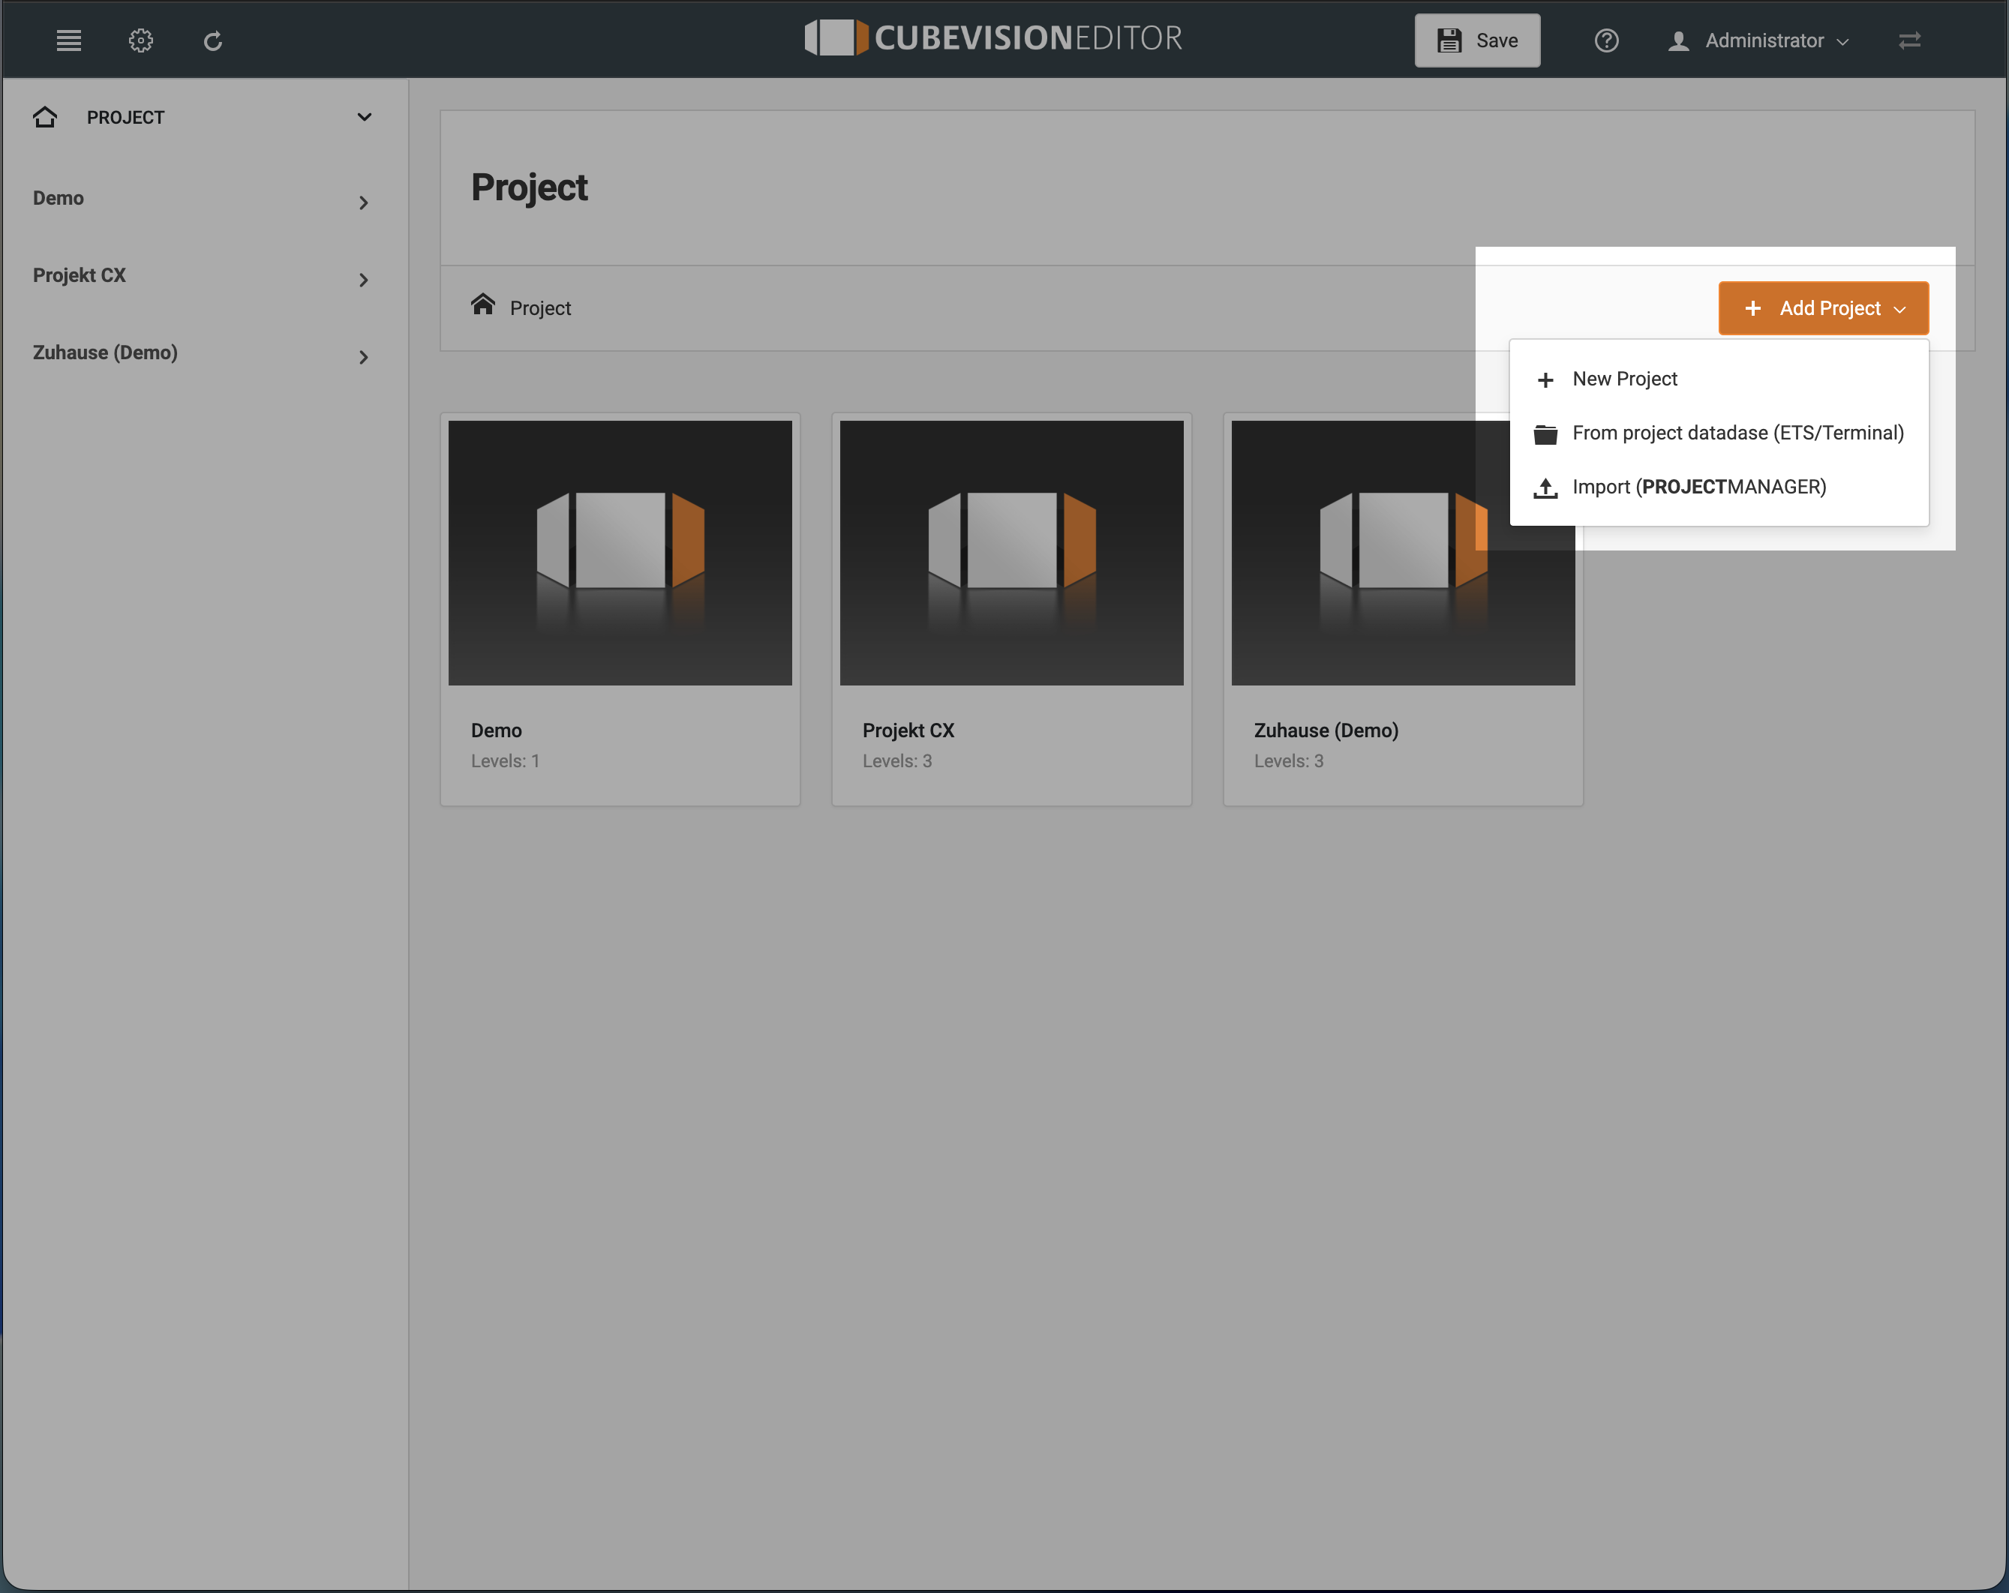Expand the Demo item in sidebar

pos(363,202)
